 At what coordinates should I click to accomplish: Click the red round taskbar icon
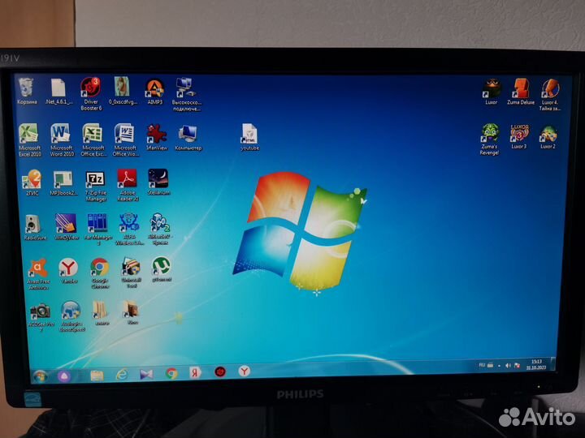(x=219, y=371)
